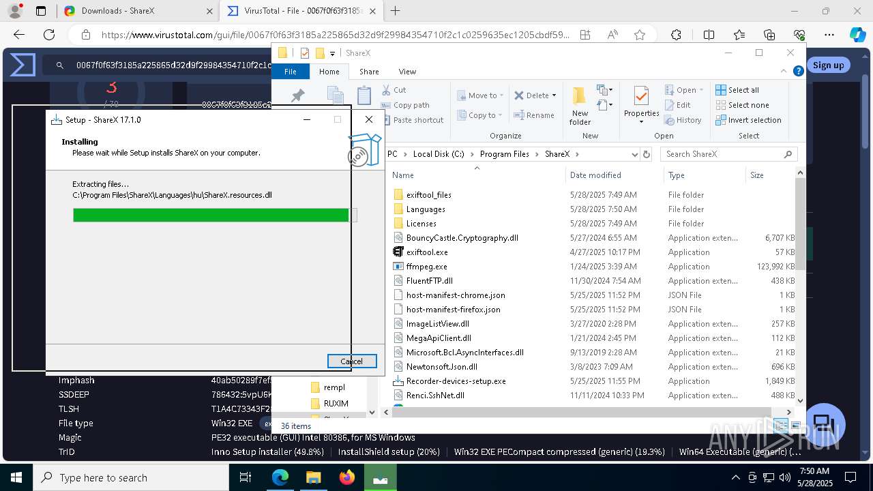
Task: Add page to favorites star icon
Action: [640, 35]
